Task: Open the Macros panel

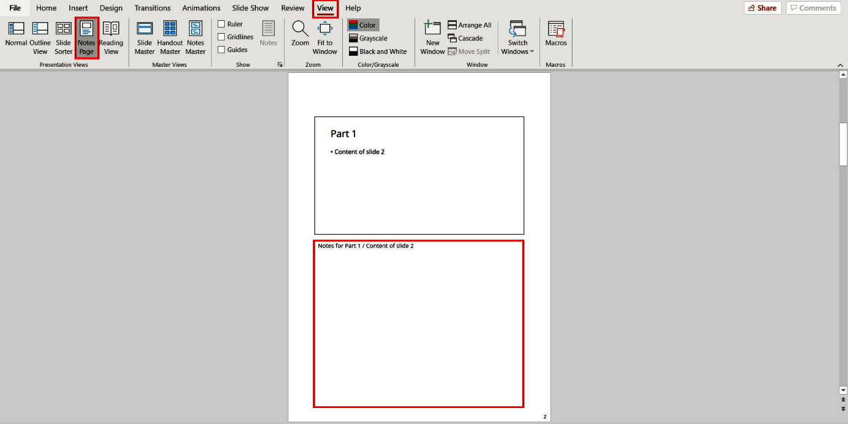Action: click(555, 36)
